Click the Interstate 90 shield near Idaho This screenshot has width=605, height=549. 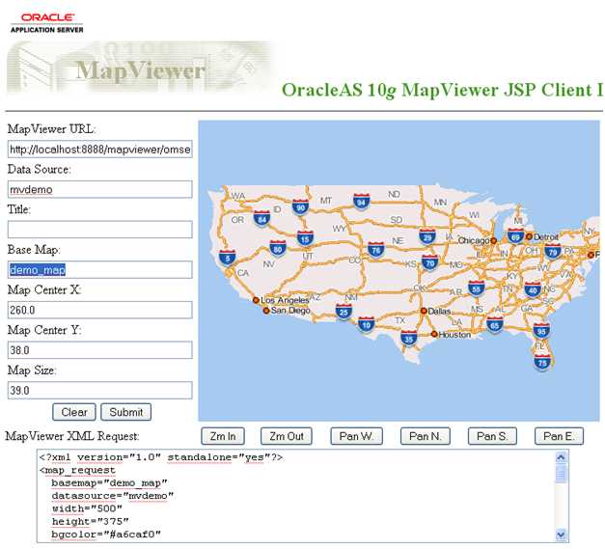point(300,206)
